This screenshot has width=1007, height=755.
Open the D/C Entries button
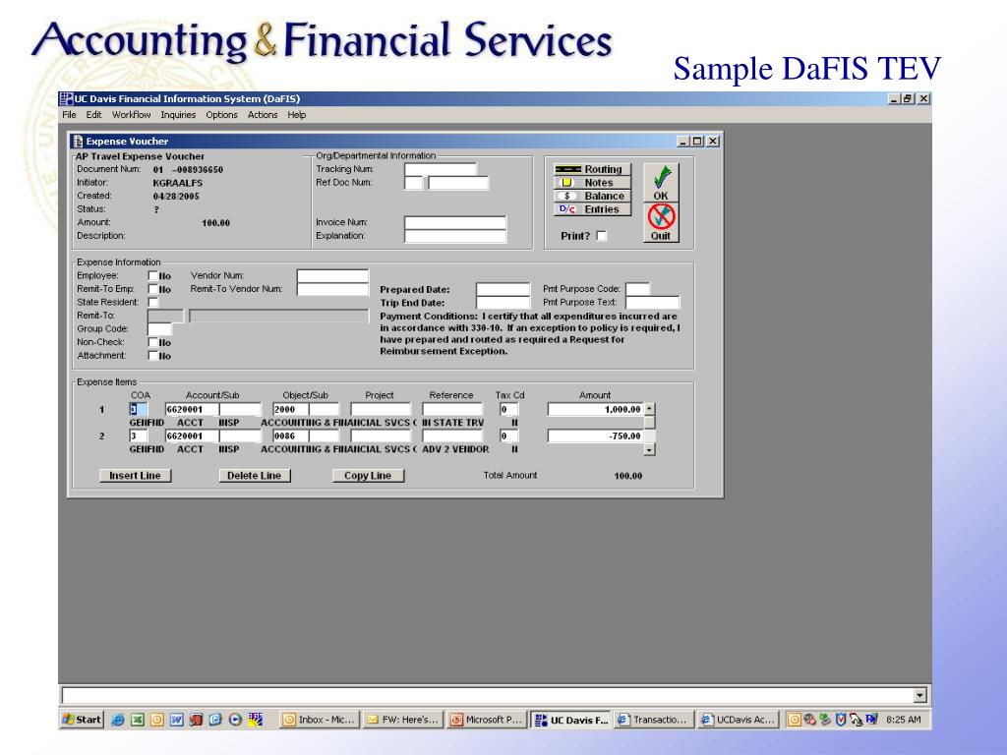(x=593, y=209)
